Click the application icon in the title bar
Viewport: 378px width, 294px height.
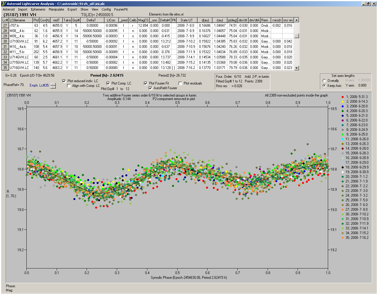(4, 4)
